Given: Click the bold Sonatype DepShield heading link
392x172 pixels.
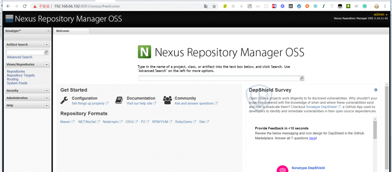Looking at the screenshot, I should click(308, 168).
